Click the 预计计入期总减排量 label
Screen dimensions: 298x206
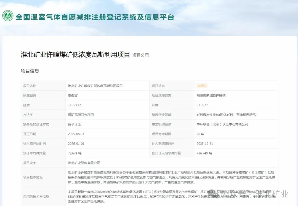pos(166,153)
